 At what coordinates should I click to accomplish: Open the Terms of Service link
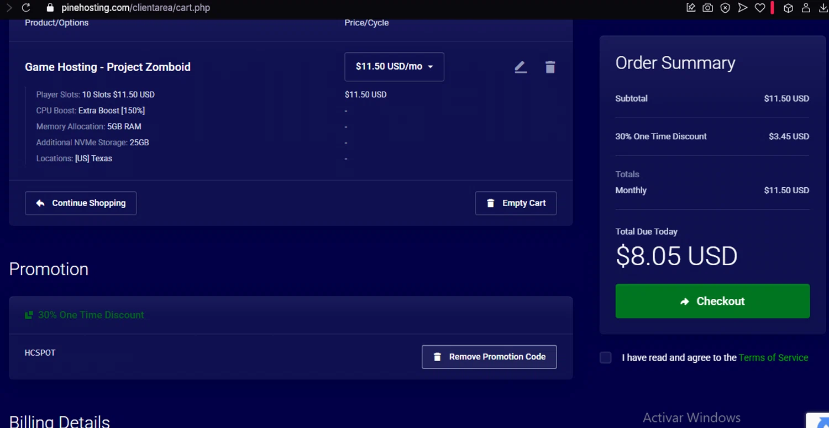(773, 358)
